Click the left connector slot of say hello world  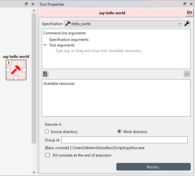tap(8, 70)
